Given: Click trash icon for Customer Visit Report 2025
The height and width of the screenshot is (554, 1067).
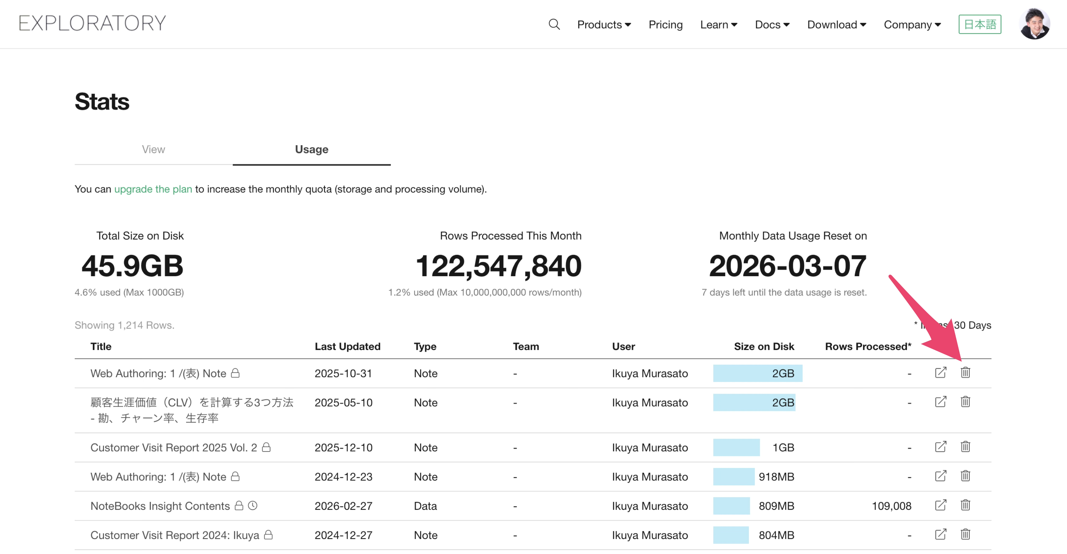Looking at the screenshot, I should [x=965, y=446].
